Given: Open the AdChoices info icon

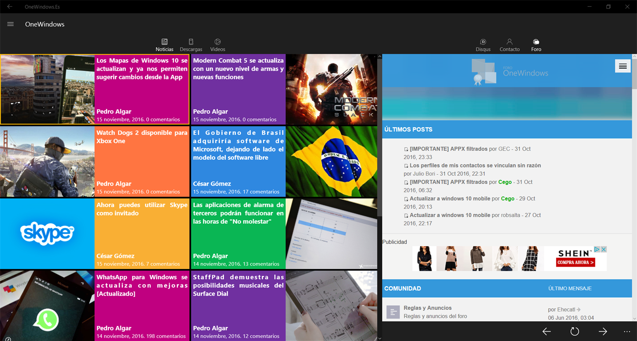Looking at the screenshot, I should 597,250.
